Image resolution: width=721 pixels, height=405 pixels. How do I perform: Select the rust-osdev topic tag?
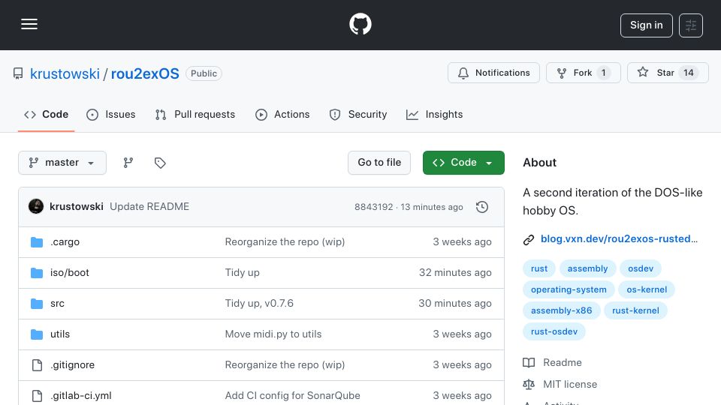[x=554, y=331]
